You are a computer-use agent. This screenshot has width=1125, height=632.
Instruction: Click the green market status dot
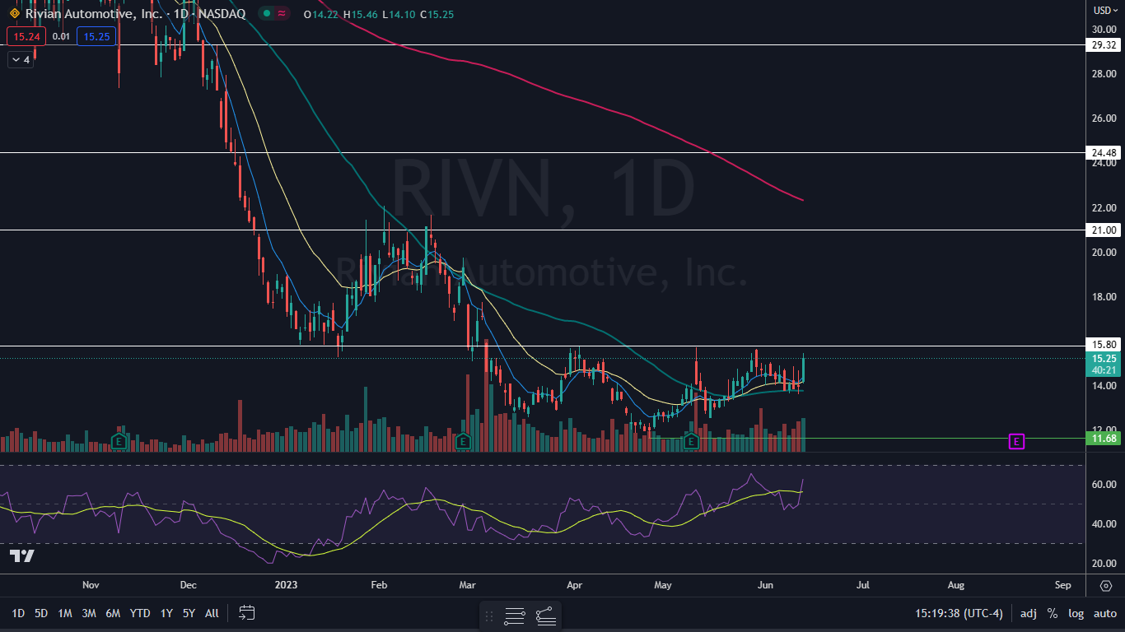click(267, 14)
